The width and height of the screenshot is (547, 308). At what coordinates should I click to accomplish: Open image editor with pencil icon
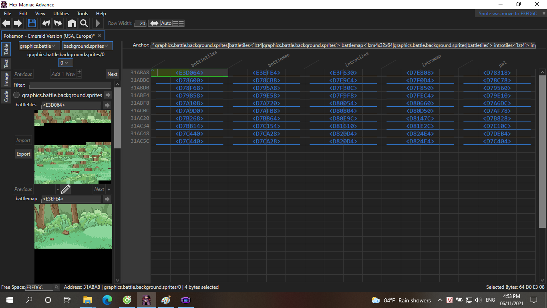(66, 189)
